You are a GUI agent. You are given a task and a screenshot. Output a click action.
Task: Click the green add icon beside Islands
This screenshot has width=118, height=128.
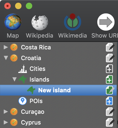[109, 79]
